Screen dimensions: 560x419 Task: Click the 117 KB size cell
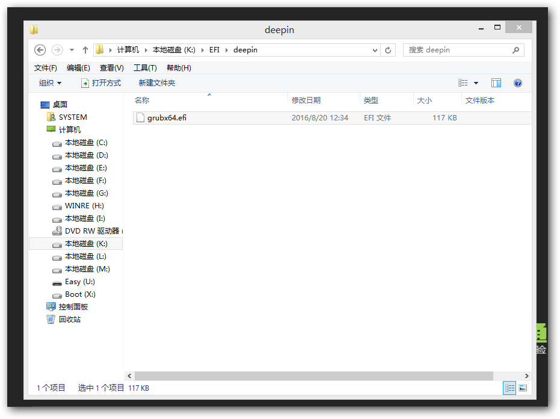tap(445, 118)
